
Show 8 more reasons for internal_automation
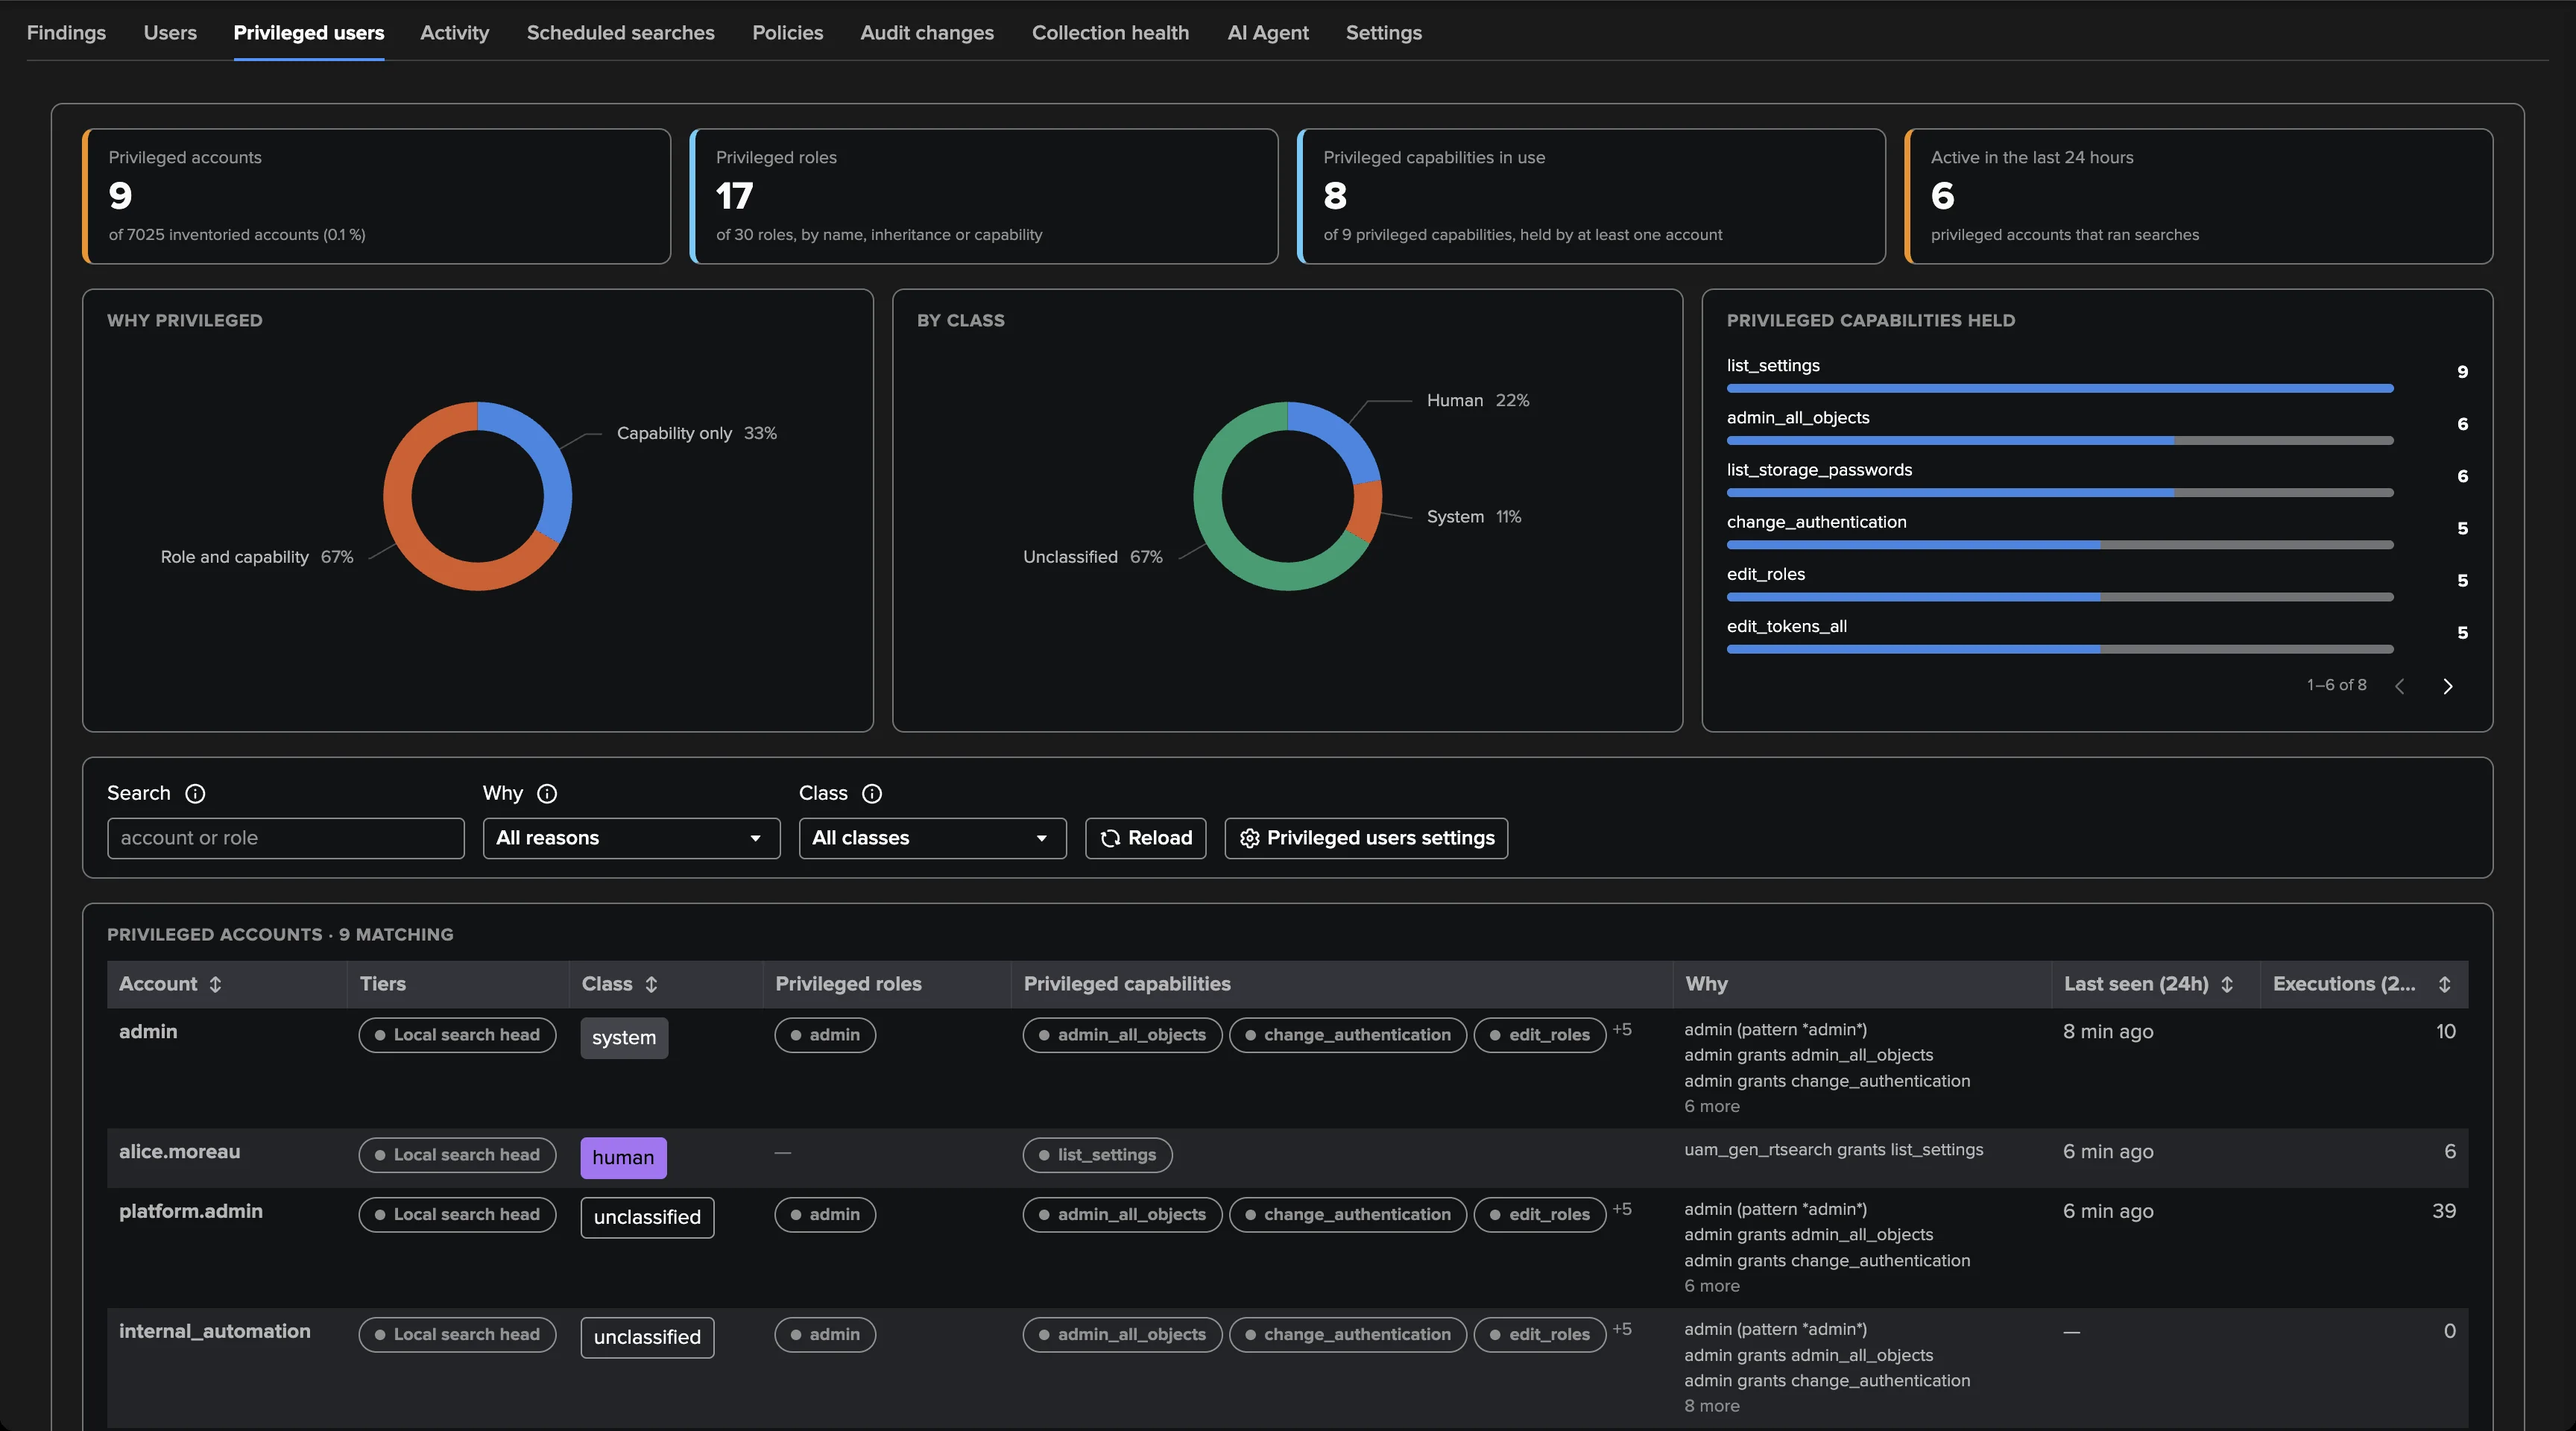point(1712,1406)
